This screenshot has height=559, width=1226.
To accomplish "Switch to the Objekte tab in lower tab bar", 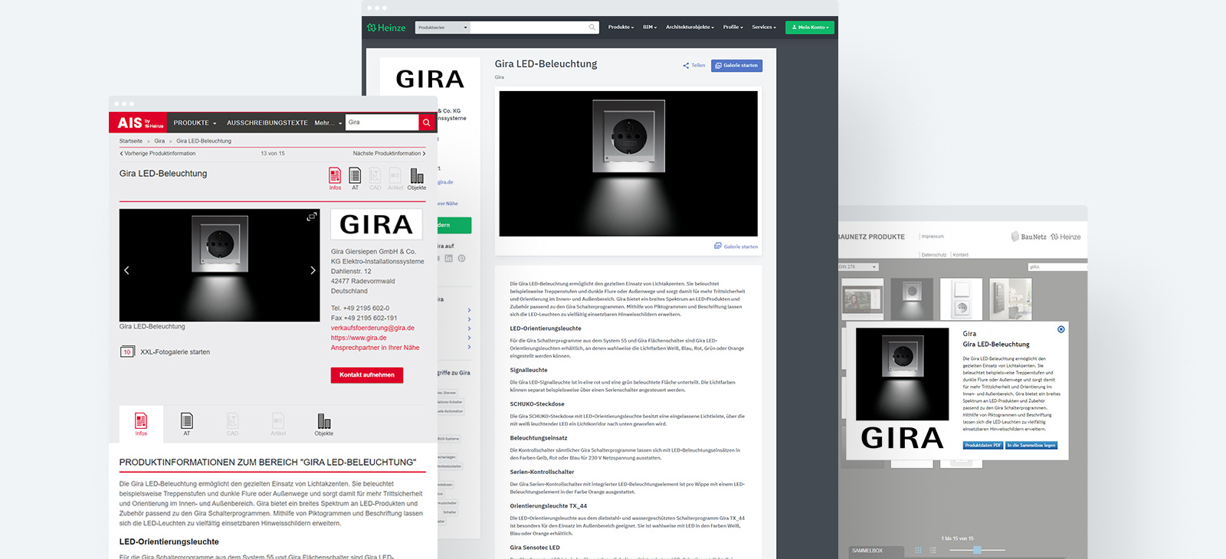I will [324, 424].
